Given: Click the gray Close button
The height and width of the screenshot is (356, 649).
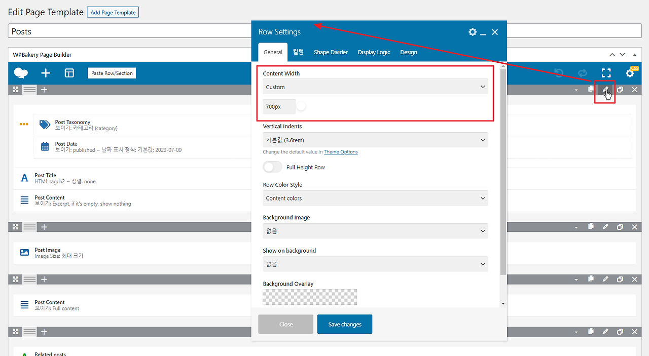Looking at the screenshot, I should [x=286, y=324].
